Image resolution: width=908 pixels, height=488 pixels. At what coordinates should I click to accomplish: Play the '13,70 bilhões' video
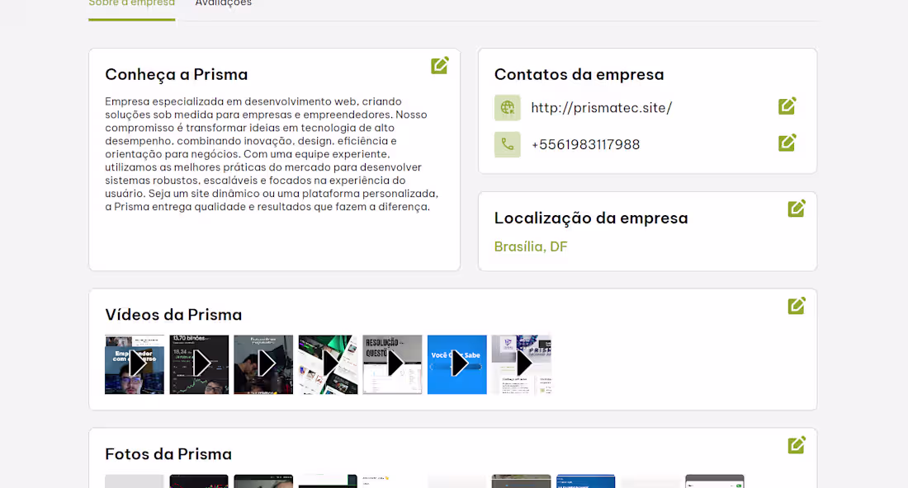click(x=199, y=364)
